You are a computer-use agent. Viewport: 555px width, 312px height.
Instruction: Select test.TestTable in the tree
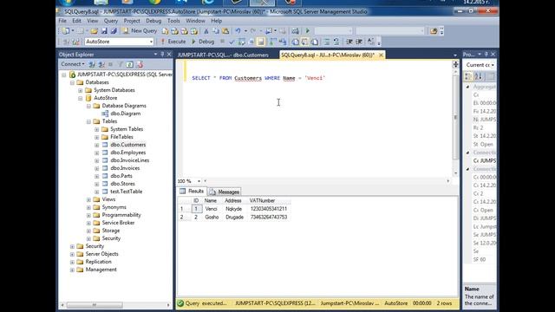tap(126, 192)
